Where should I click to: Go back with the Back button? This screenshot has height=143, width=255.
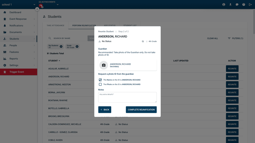(105, 110)
